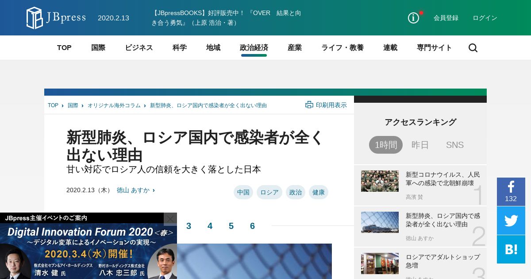Click the article date 2020.2.13（木）
This screenshot has width=531, height=279.
pyautogui.click(x=89, y=190)
